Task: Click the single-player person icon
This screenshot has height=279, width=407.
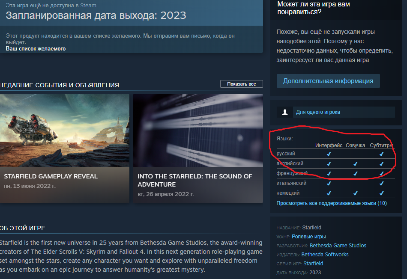Action: click(x=285, y=112)
